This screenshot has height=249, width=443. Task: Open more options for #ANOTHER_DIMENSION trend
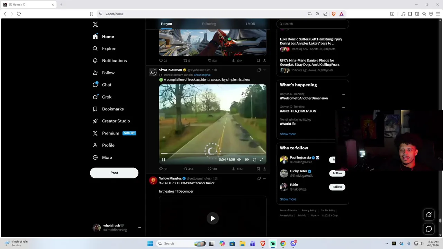point(343,108)
